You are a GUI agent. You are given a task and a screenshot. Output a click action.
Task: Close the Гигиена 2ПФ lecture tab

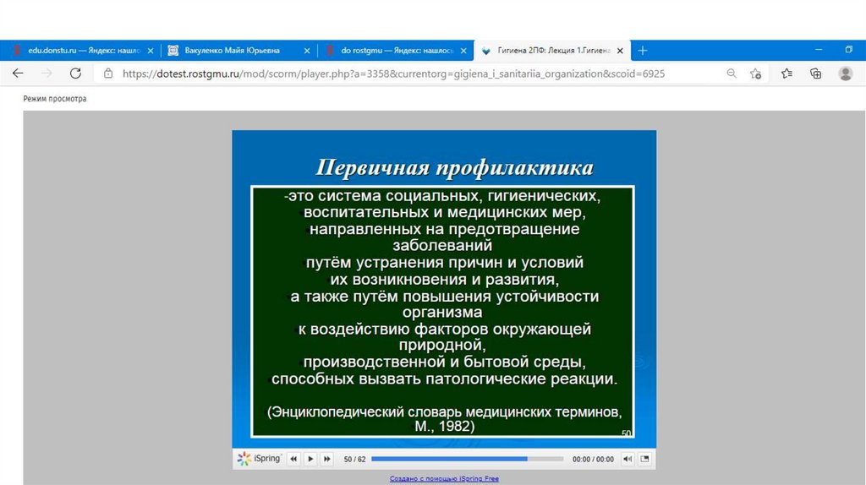[620, 51]
